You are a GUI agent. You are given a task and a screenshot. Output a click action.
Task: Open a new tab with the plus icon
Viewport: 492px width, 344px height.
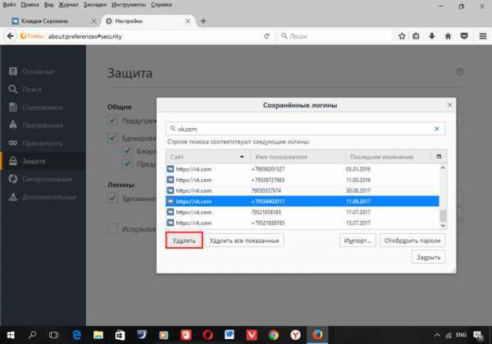(x=203, y=21)
